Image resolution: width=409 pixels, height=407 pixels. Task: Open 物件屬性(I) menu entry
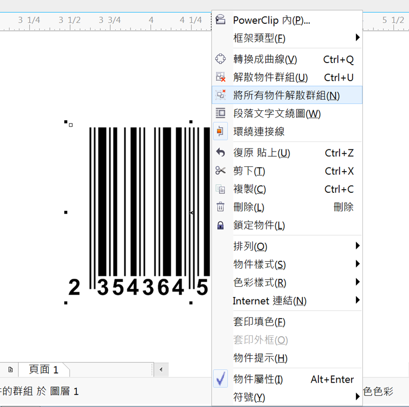click(287, 379)
